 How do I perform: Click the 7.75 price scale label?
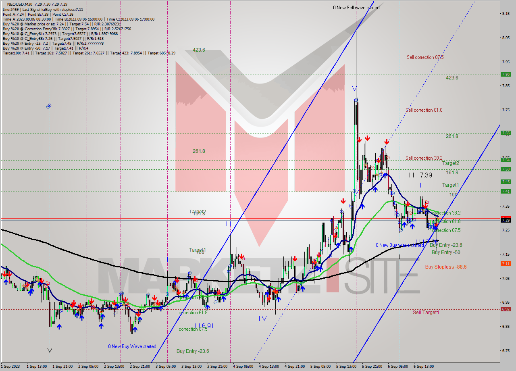click(507, 110)
